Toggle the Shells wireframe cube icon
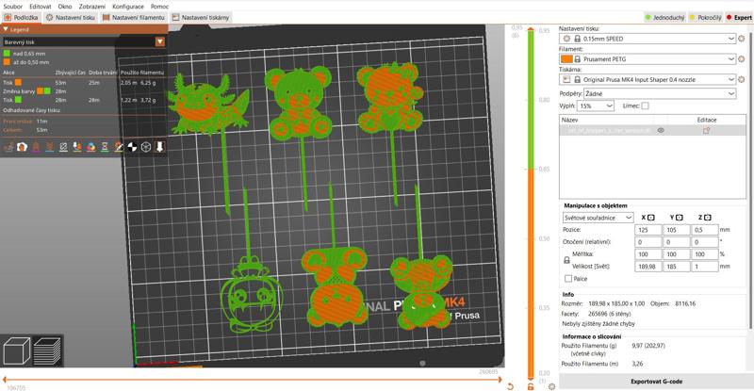 [146, 147]
